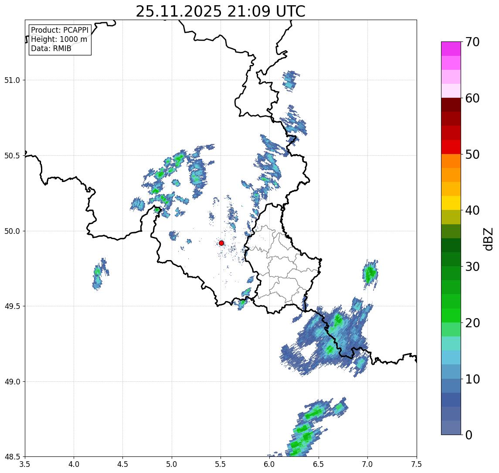Click the 'dBZ' colorbar label

pyautogui.click(x=488, y=239)
